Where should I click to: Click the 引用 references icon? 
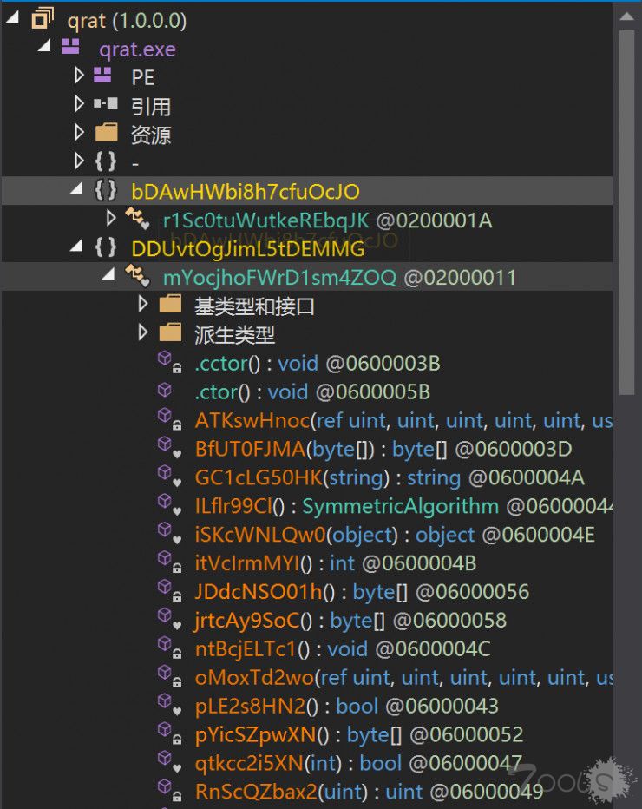(106, 106)
